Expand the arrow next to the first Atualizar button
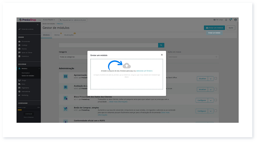Screen dimensions: 257x142 [211, 78]
